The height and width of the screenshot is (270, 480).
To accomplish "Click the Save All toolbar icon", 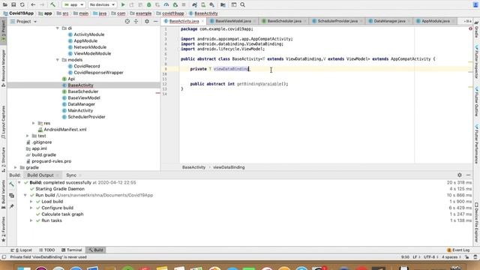I will pyautogui.click(x=13, y=4).
